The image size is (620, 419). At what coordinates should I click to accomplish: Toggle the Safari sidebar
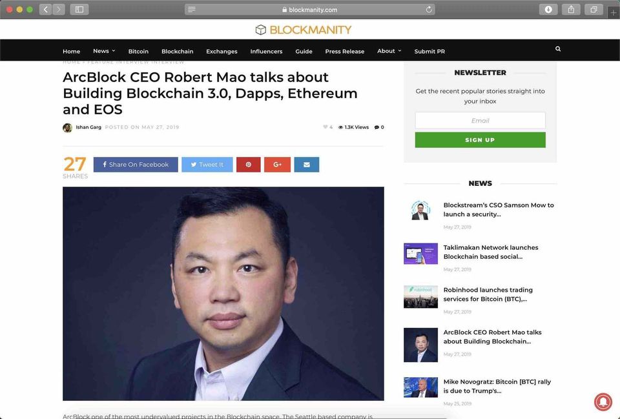[79, 10]
